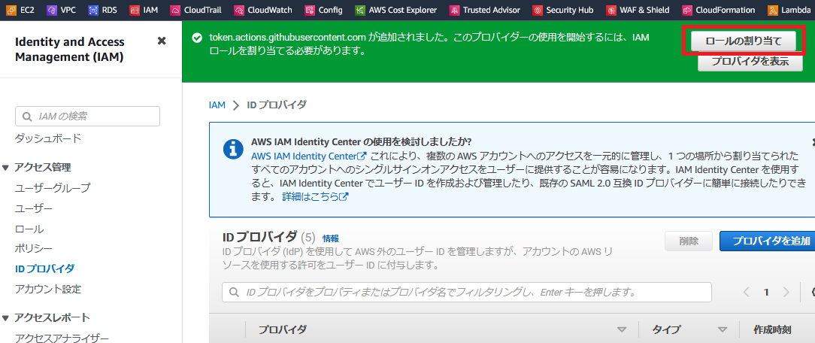Image resolution: width=815 pixels, height=343 pixels.
Task: Open the Trusted Advisor shortcut
Action: tap(486, 10)
